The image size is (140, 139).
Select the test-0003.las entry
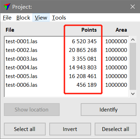[66, 59]
